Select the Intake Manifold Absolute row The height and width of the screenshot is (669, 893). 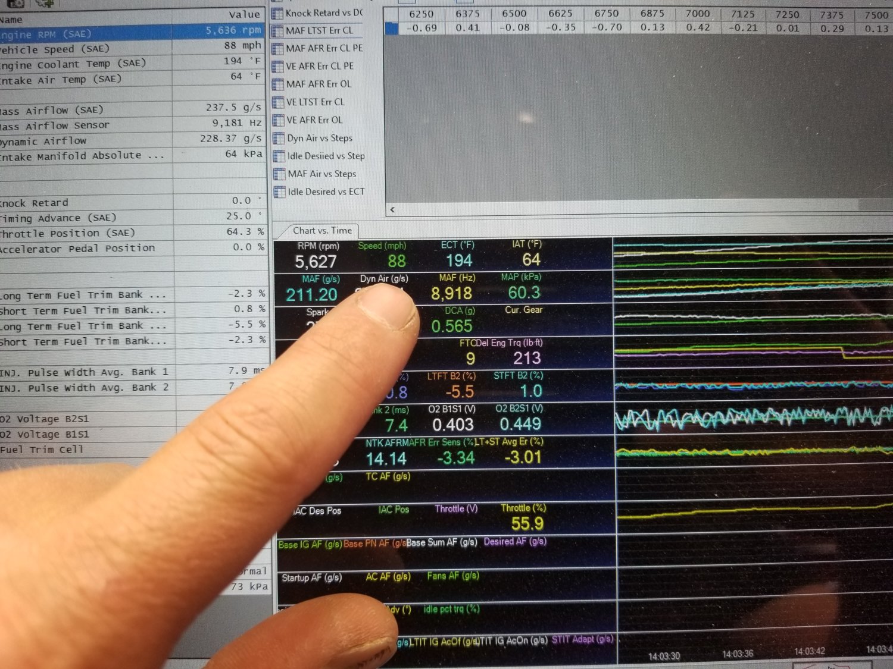132,155
